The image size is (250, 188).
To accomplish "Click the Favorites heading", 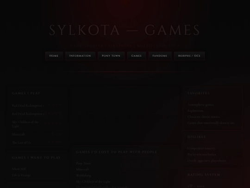I will coord(199,93).
